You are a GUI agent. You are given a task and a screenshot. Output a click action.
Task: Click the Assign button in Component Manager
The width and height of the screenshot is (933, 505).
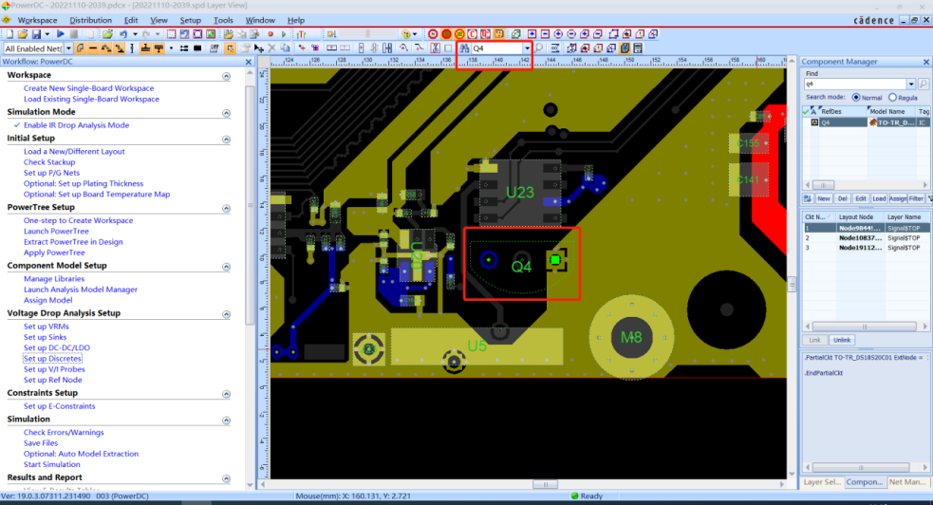pos(898,198)
